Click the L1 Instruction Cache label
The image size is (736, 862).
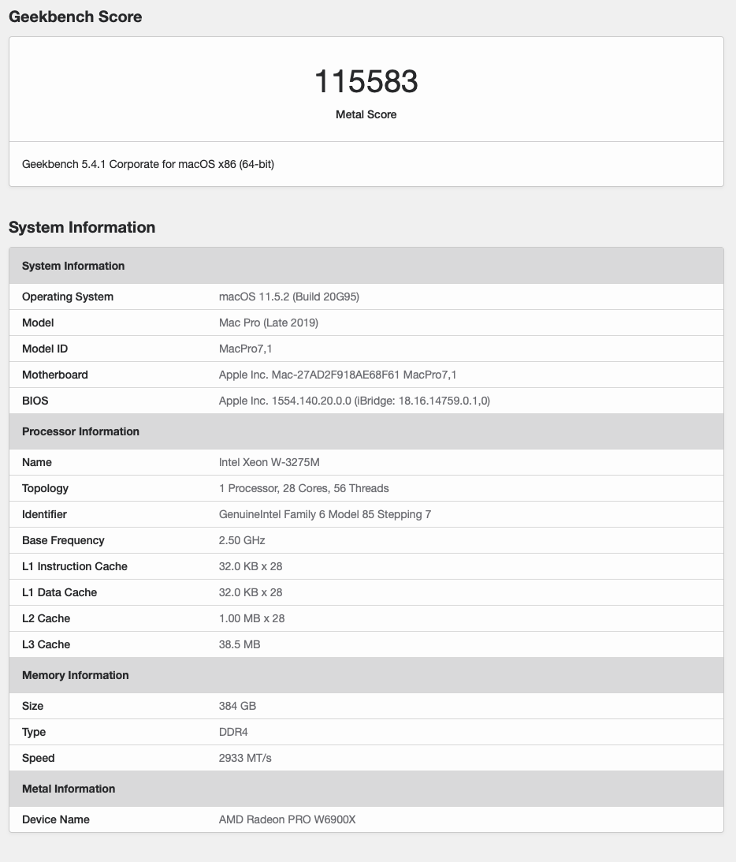(75, 566)
